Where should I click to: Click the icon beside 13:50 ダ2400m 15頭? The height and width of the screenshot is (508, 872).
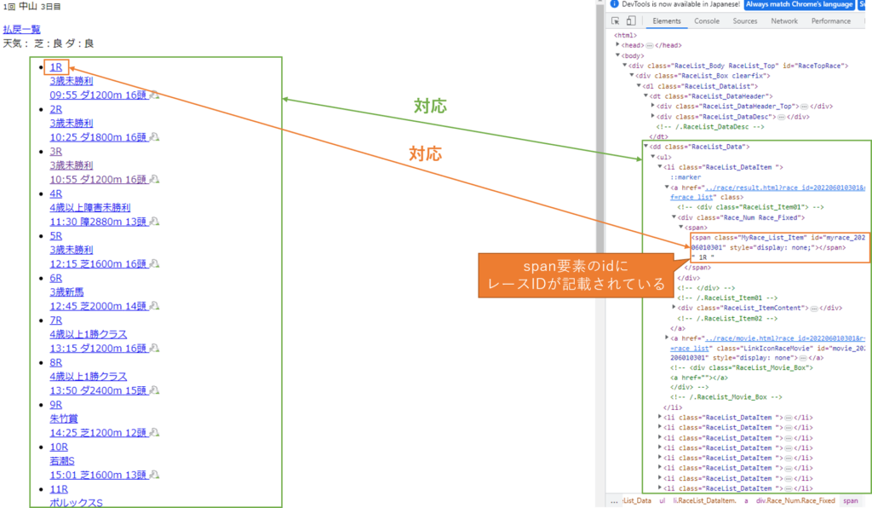pyautogui.click(x=155, y=390)
